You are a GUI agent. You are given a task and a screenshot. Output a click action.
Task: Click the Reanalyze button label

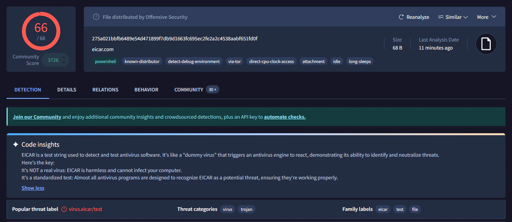[418, 17]
